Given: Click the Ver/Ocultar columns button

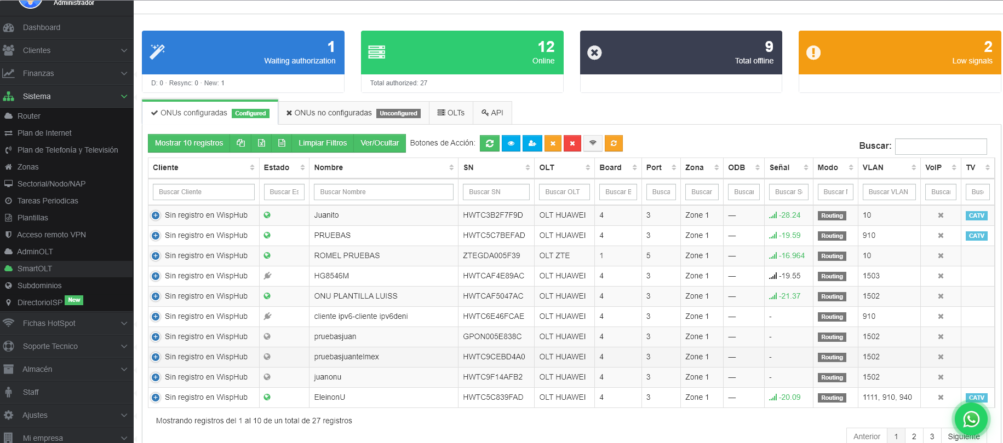Looking at the screenshot, I should click(380, 143).
